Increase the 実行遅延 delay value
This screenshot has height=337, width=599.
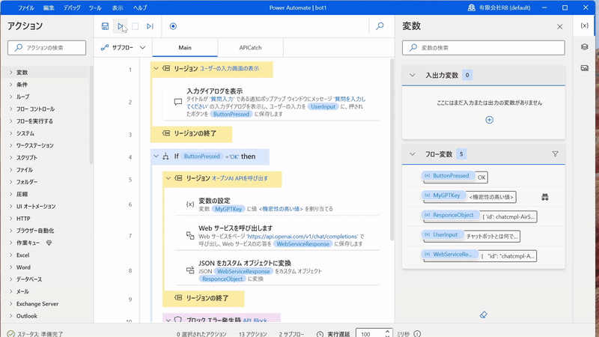(387, 331)
